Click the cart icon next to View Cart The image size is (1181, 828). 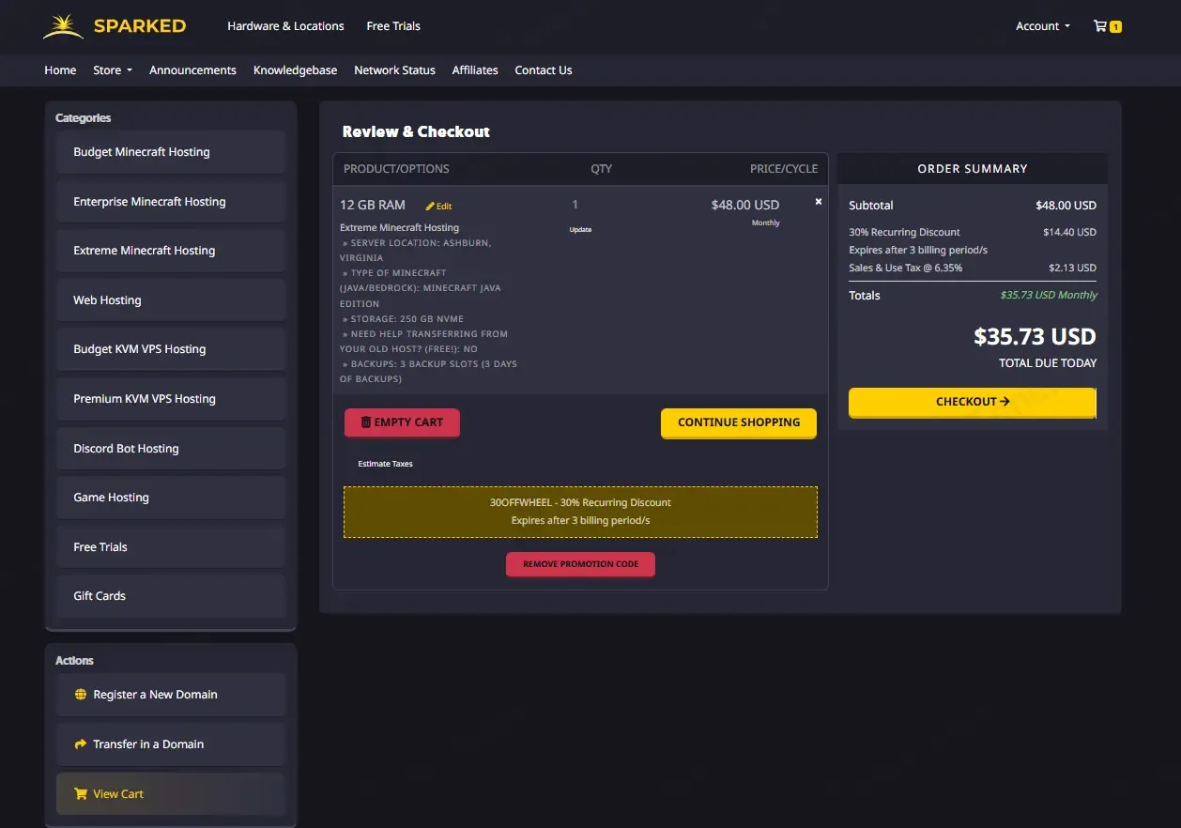(x=81, y=794)
